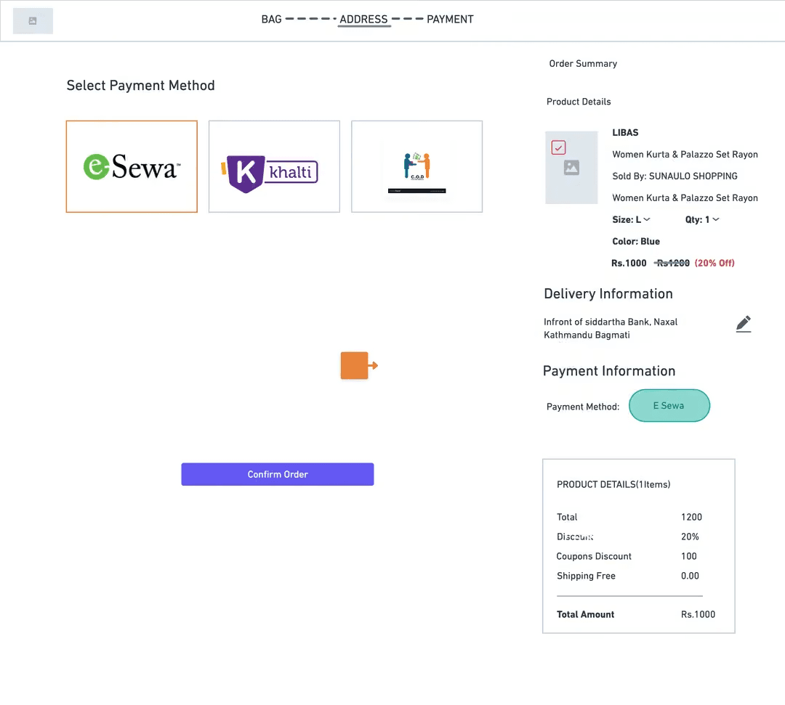This screenshot has width=785, height=705.
Task: Click the 'PRODUCT DETAILS(1Items)' heading
Action: (613, 484)
